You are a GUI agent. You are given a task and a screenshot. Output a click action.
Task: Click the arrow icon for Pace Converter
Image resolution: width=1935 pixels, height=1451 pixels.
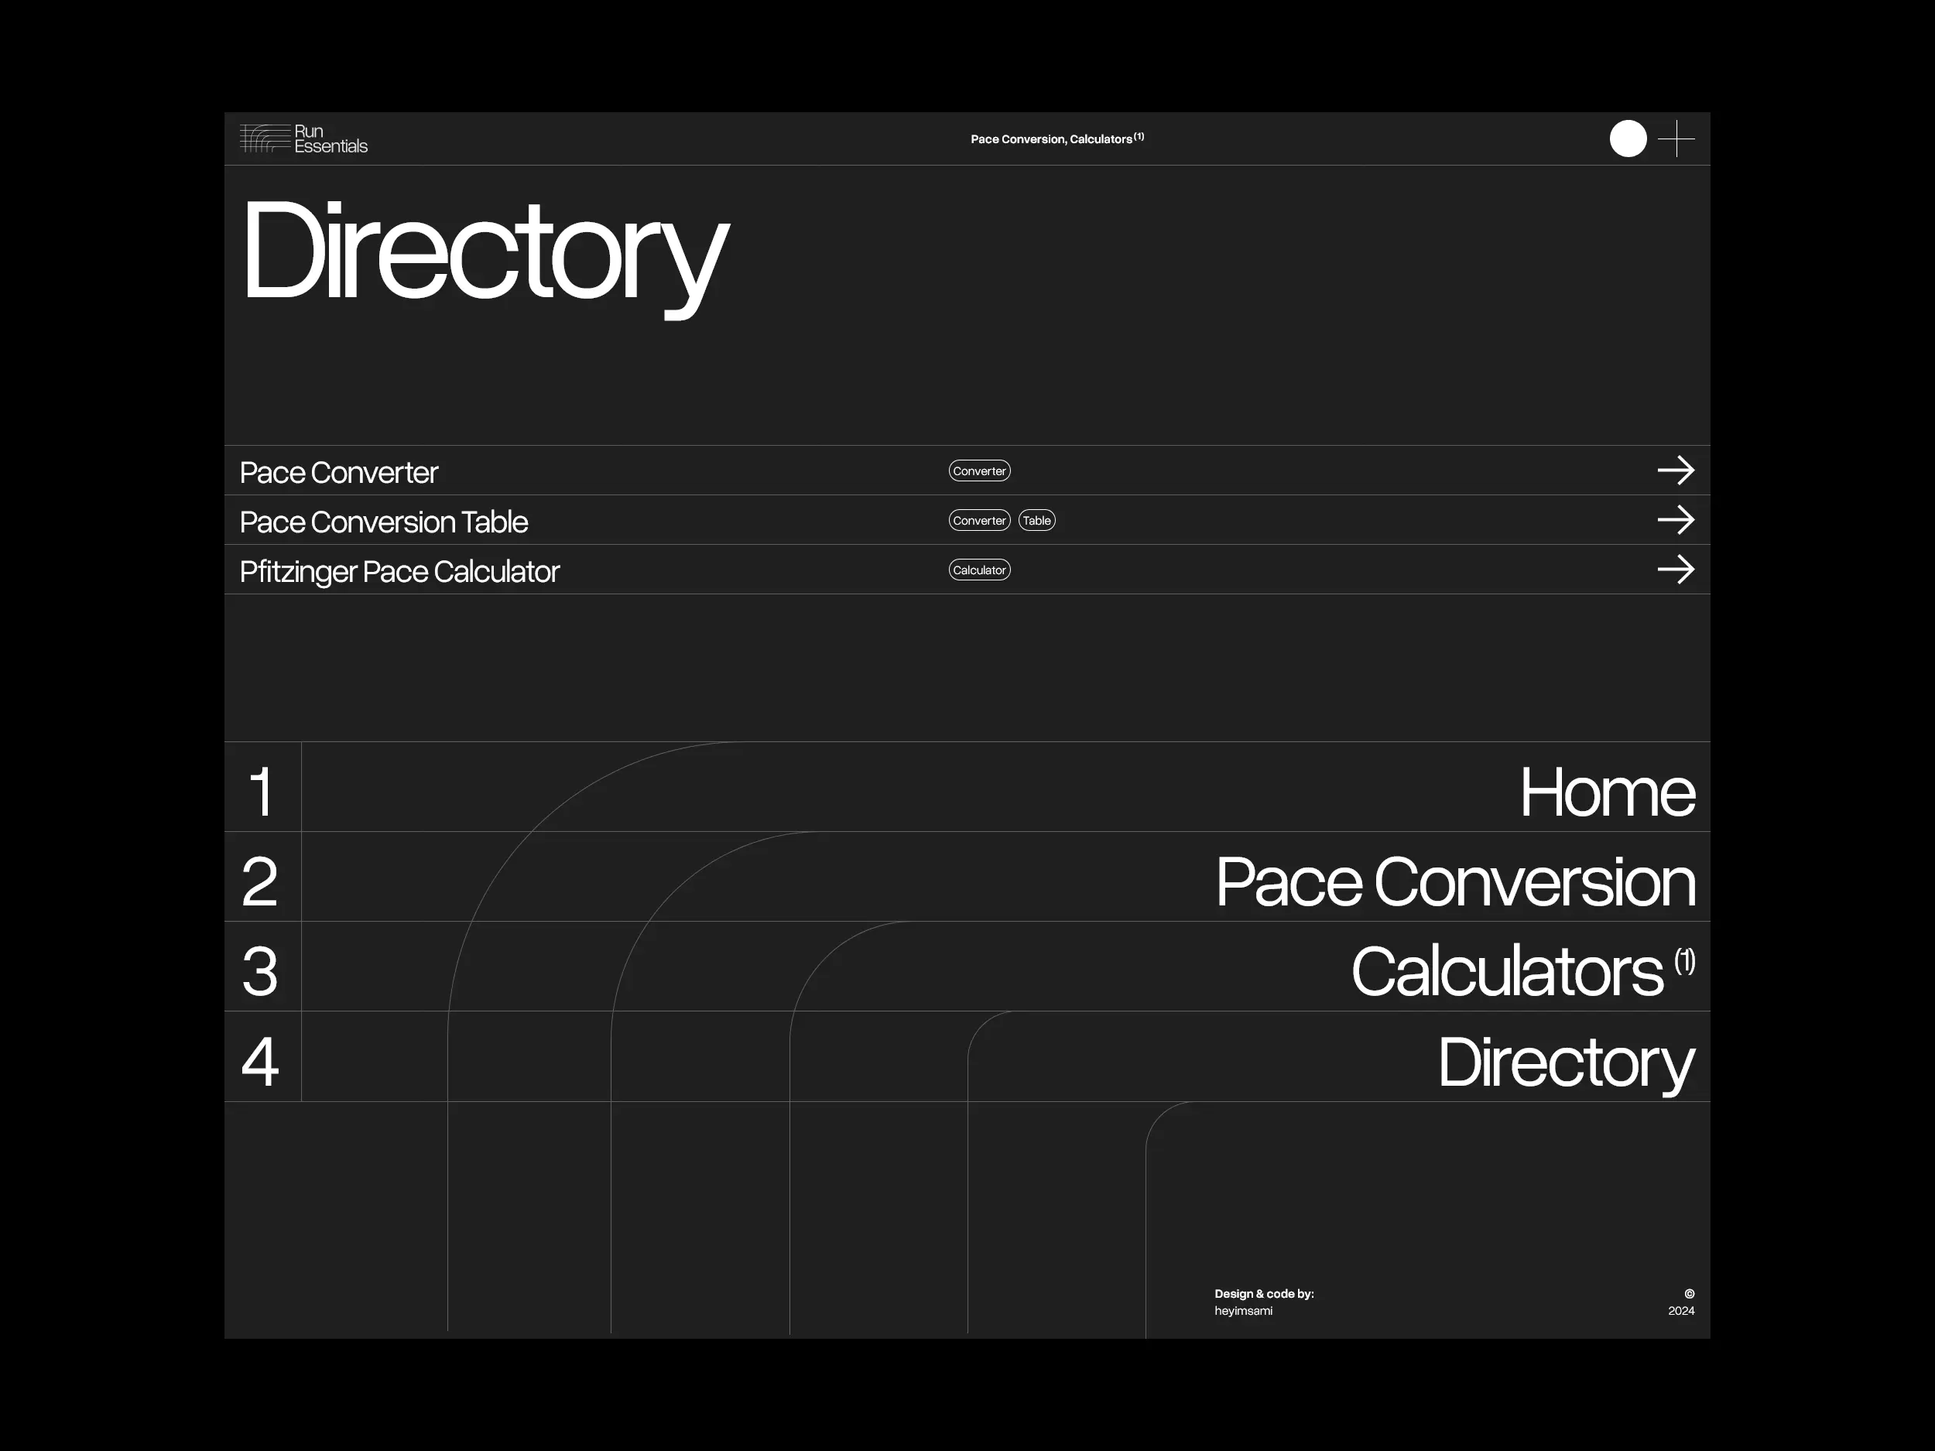point(1674,470)
